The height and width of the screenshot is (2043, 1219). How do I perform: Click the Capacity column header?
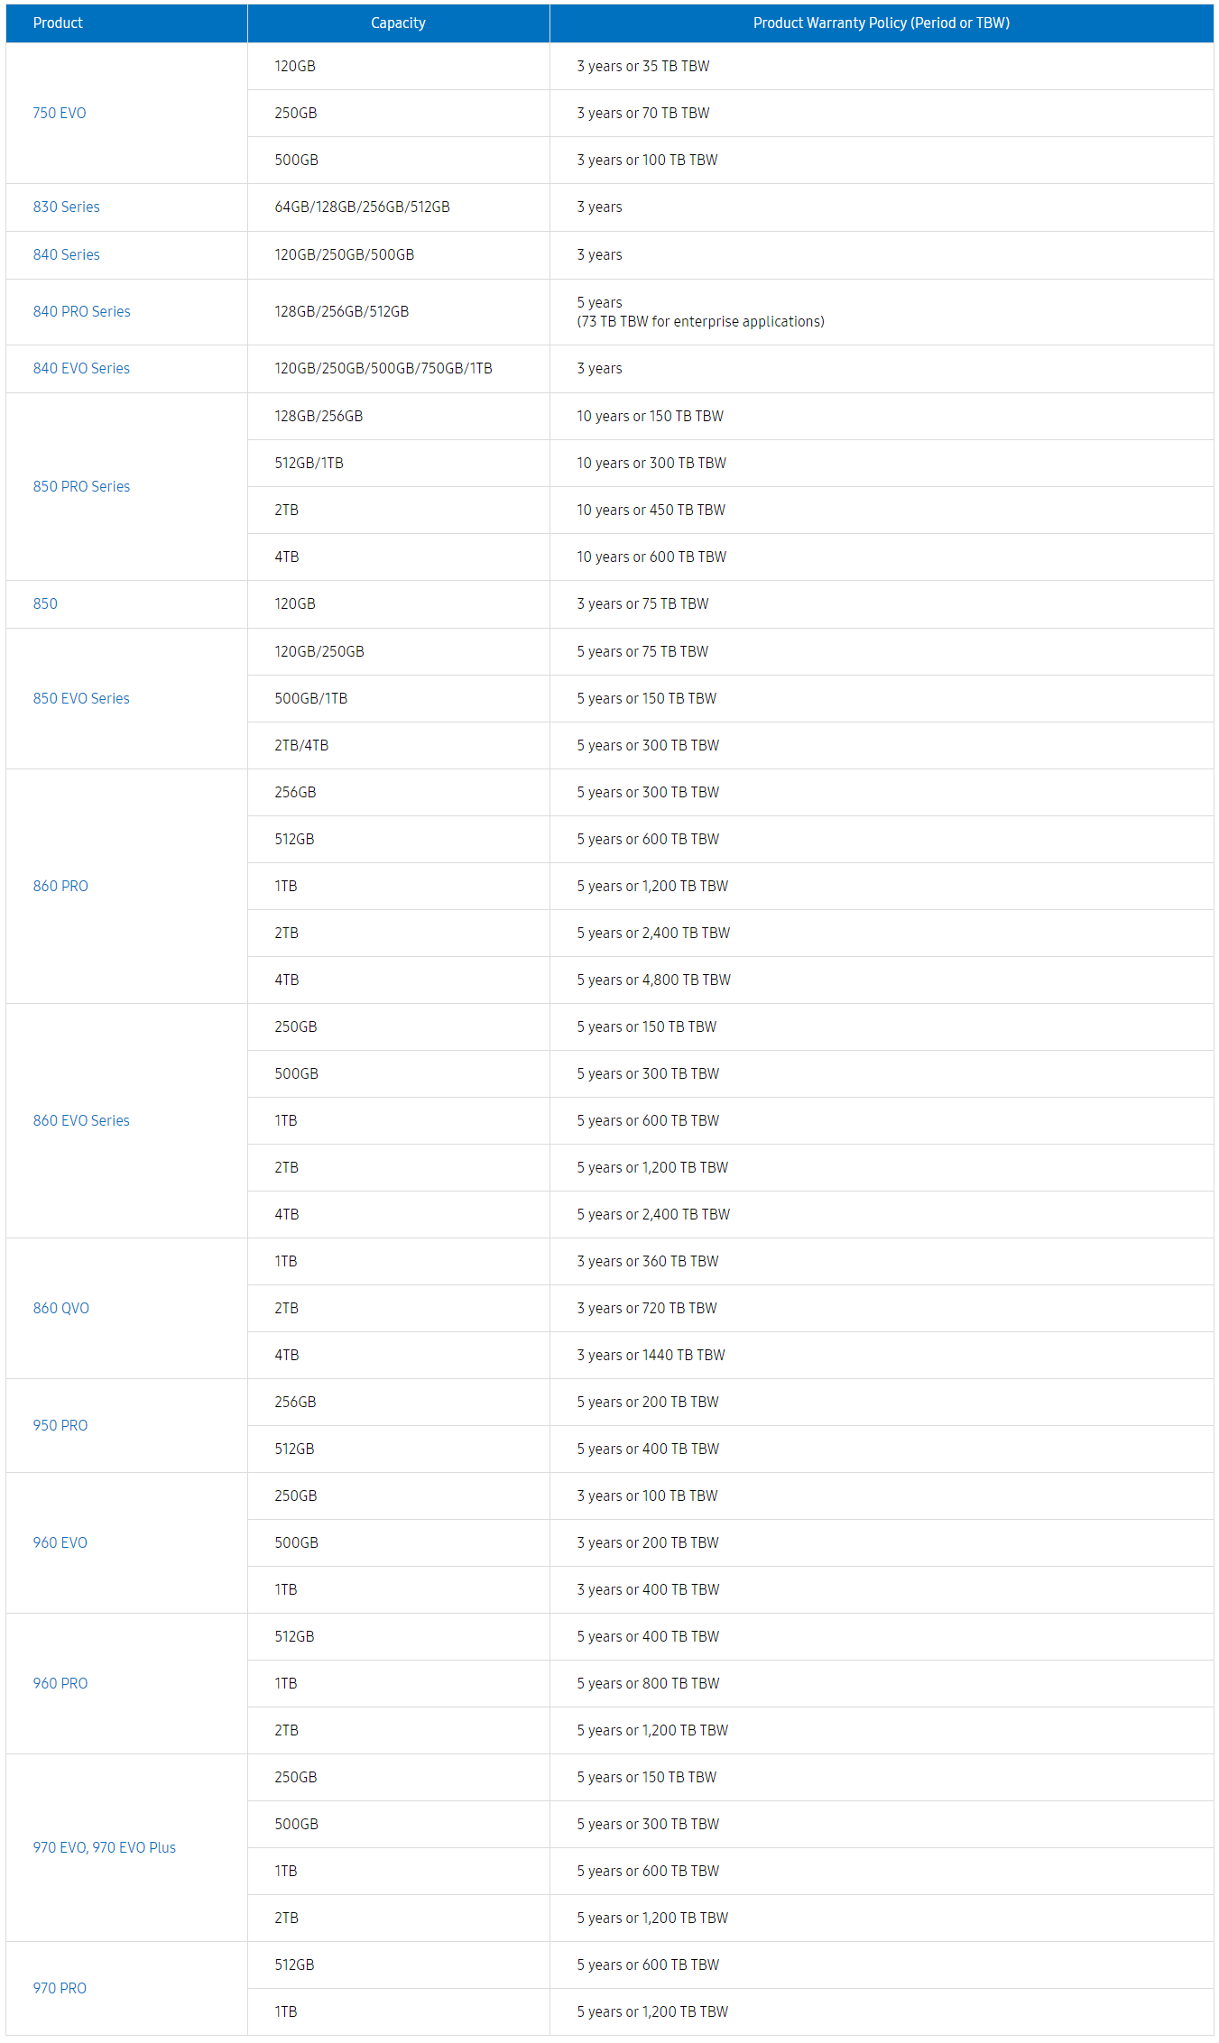click(398, 23)
